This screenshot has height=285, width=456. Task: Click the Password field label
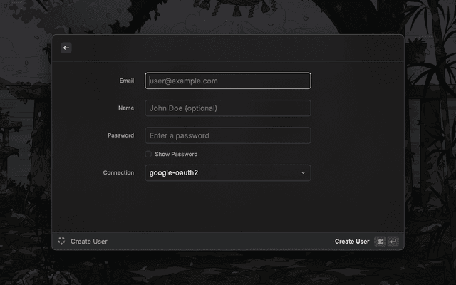coord(120,135)
